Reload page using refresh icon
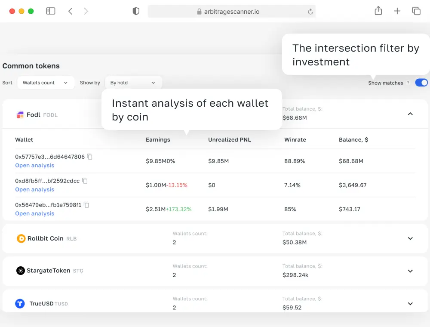This screenshot has height=327, width=430. pyautogui.click(x=310, y=12)
